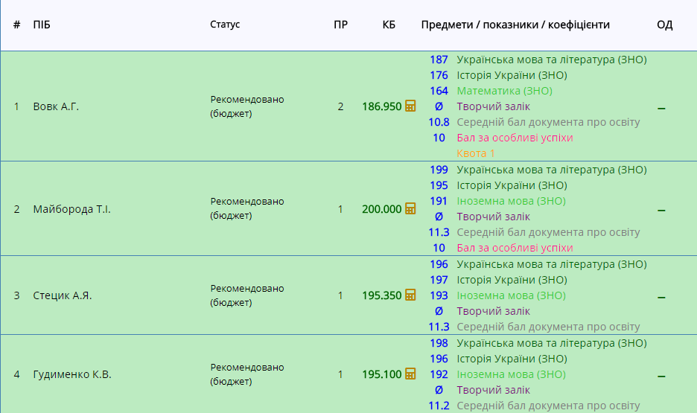Click the ОД column header
697x413 pixels.
664,25
